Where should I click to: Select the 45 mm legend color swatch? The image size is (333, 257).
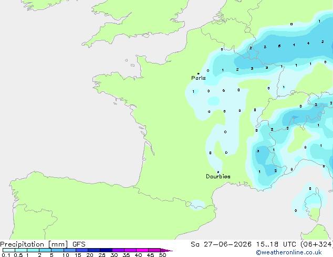coord(154,250)
